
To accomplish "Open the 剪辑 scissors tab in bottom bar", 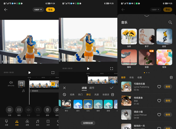I will 17,122.
